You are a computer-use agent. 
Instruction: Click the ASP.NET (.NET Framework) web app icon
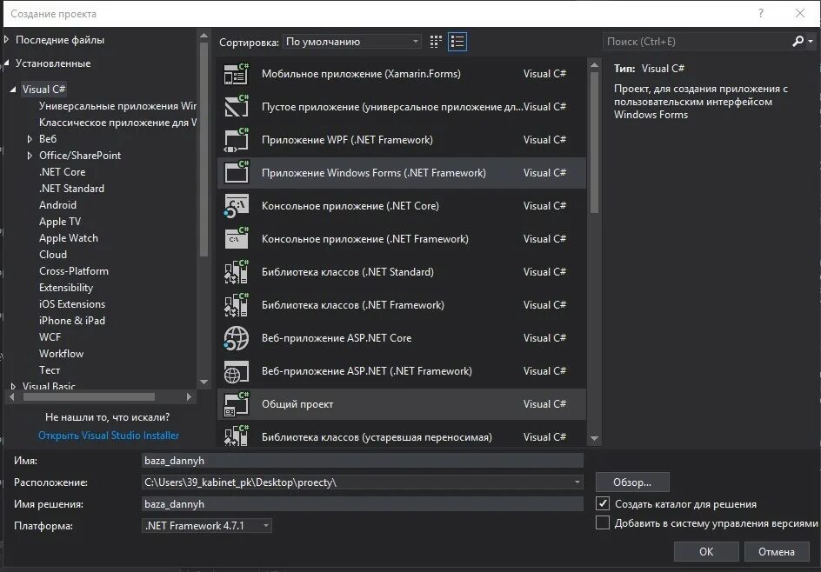237,371
